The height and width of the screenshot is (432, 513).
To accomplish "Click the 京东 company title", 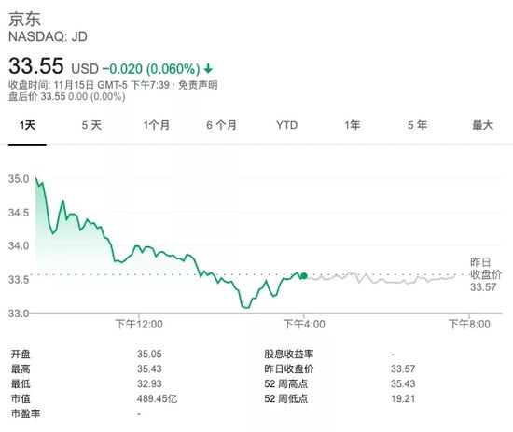I will (24, 19).
